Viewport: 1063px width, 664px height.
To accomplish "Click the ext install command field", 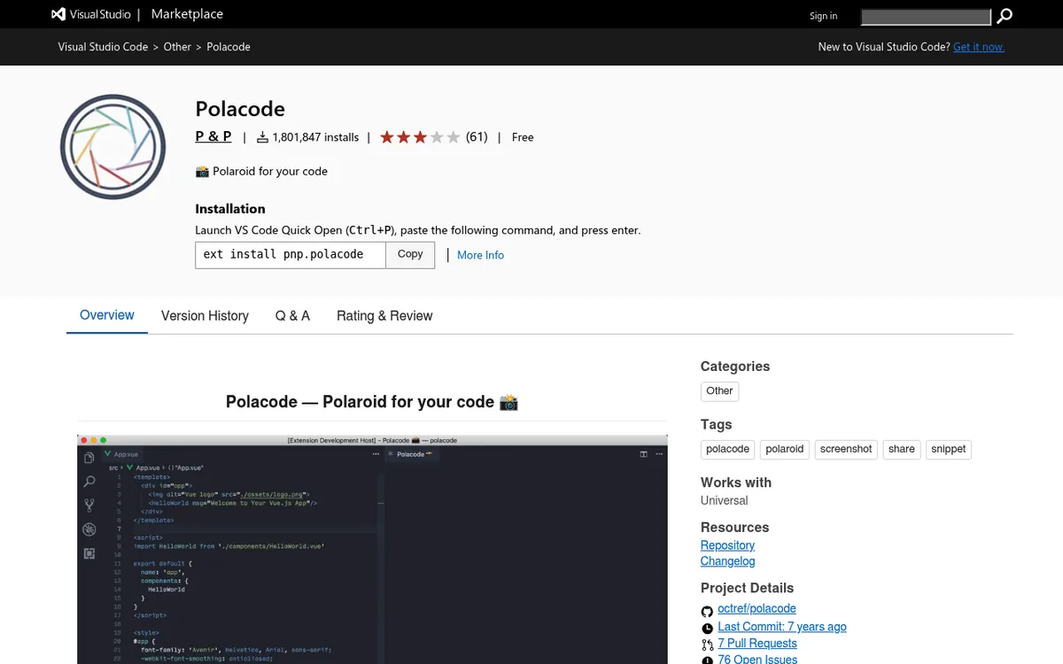I will tap(291, 254).
